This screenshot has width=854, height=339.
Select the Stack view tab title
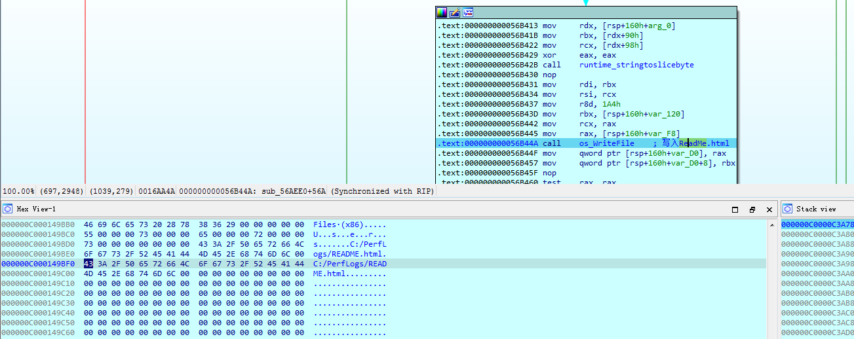pos(816,209)
